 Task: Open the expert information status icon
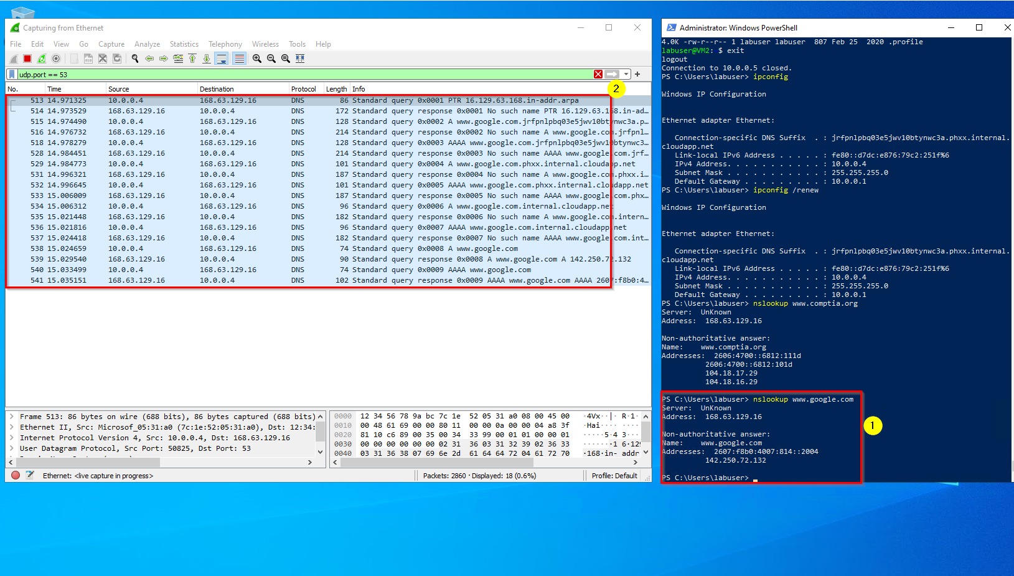(x=16, y=475)
